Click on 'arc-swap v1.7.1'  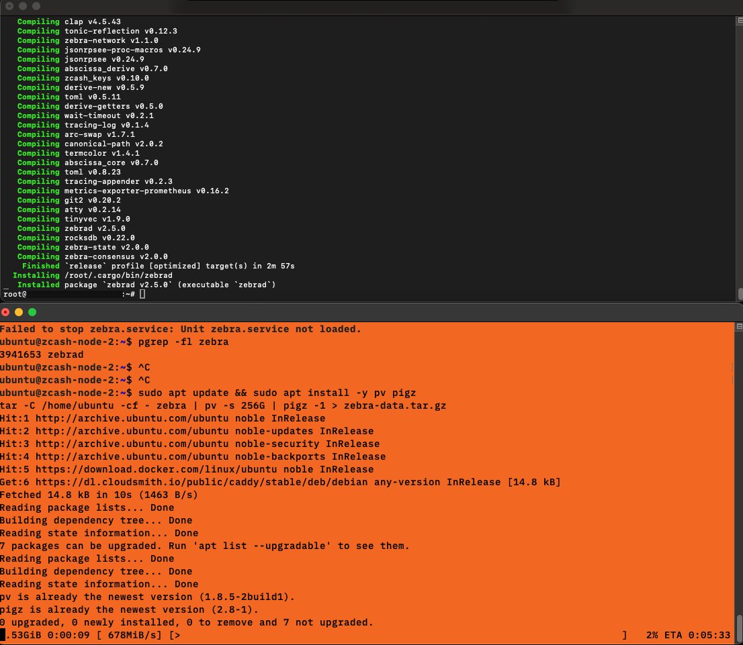(x=99, y=134)
